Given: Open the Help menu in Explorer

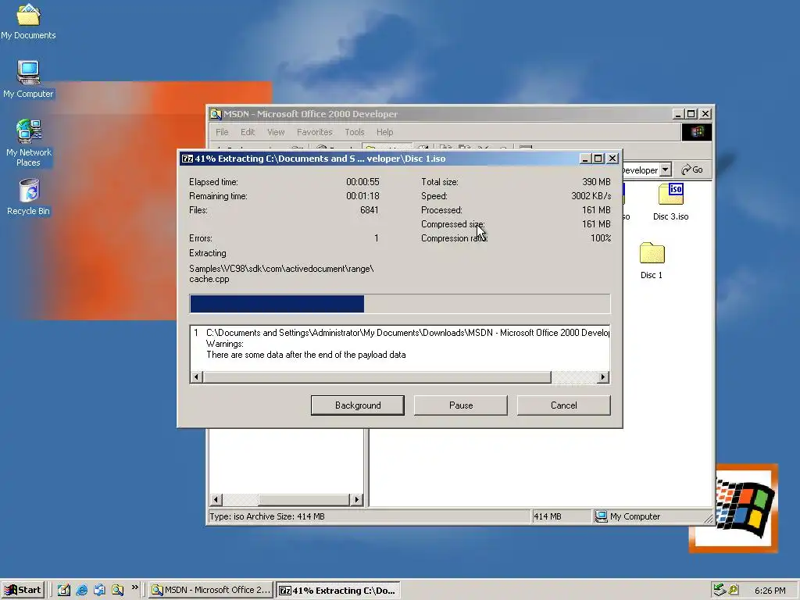Looking at the screenshot, I should (384, 132).
